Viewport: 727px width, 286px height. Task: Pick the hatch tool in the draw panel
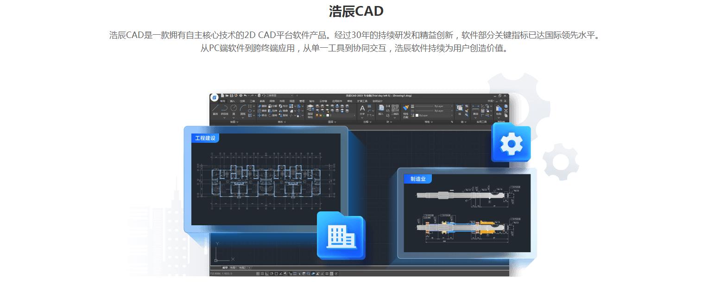pos(250,115)
